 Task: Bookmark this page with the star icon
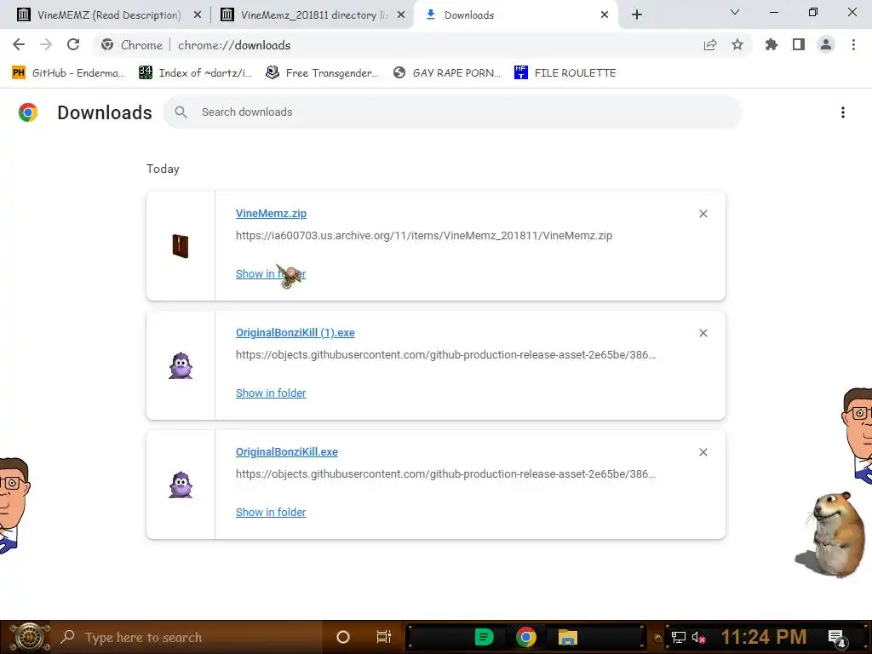(737, 44)
